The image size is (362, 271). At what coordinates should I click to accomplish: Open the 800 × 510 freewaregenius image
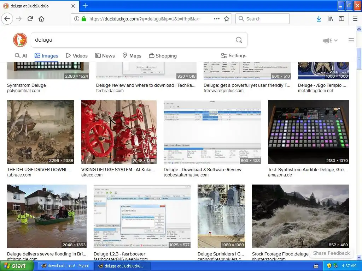(247, 71)
